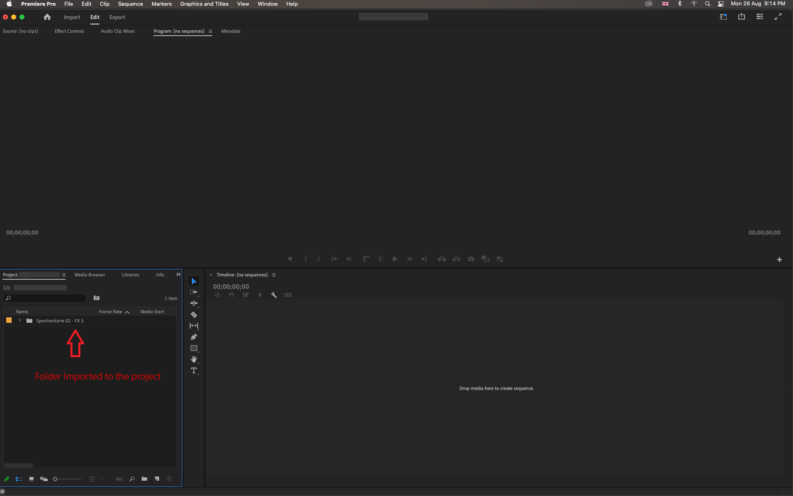793x496 pixels.
Task: Click the project search field
Action: coord(45,298)
